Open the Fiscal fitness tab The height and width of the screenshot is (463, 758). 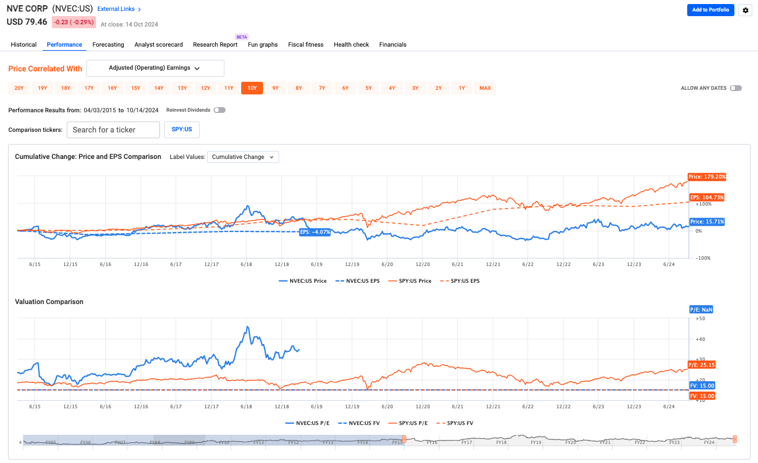click(x=306, y=44)
